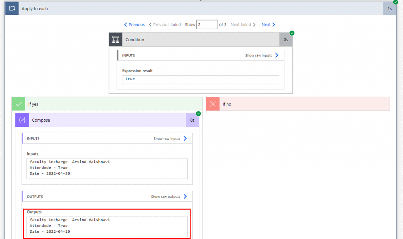The image size is (403, 239).
Task: Click the Compose 0s duration badge
Action: point(192,120)
